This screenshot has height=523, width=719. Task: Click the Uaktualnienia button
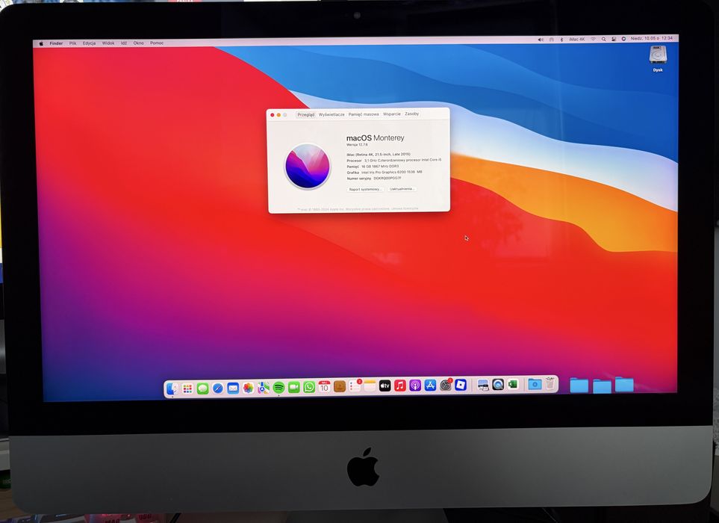pos(402,188)
